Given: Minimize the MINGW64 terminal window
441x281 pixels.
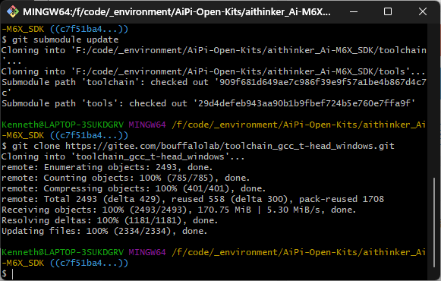Looking at the screenshot, I should (x=354, y=12).
